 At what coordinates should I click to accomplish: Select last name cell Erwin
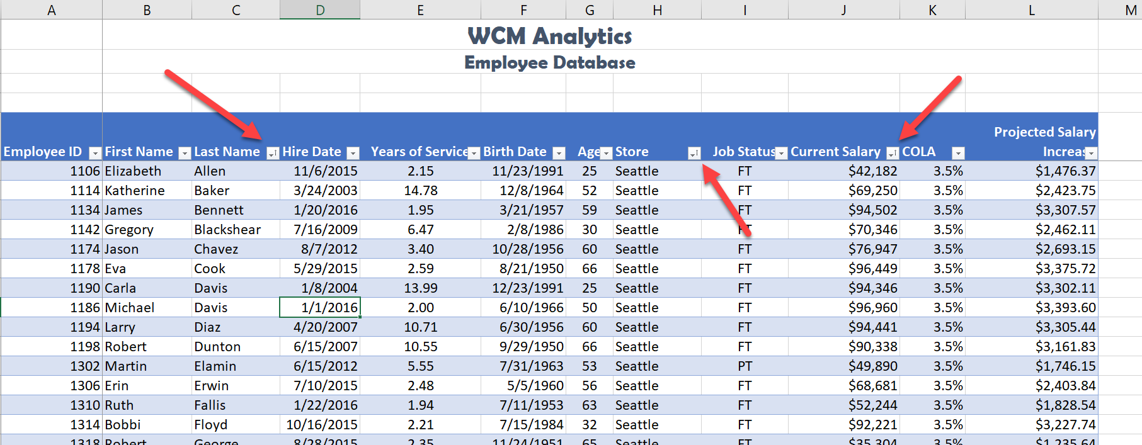[236, 386]
